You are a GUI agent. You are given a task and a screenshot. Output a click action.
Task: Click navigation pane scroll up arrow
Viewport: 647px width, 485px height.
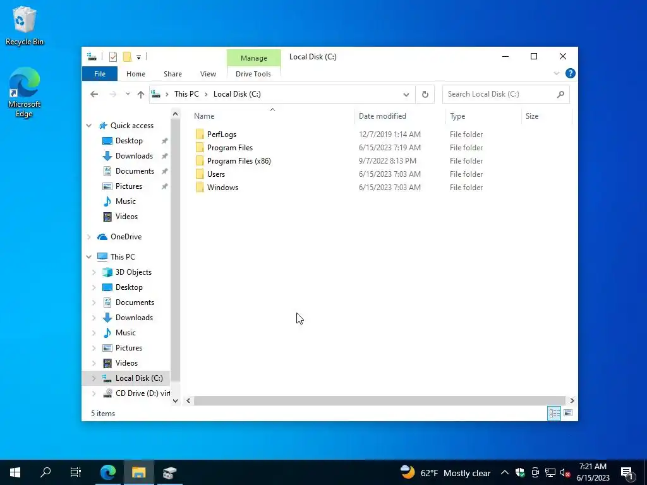point(176,114)
